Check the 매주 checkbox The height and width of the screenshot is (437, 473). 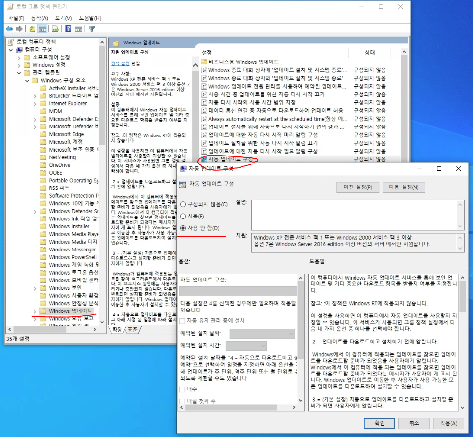click(x=182, y=389)
